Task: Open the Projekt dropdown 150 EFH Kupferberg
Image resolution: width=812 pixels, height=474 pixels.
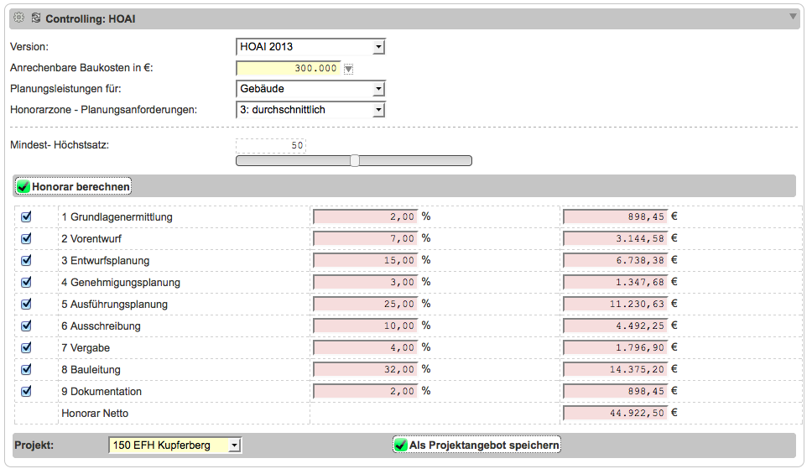Action: point(175,445)
